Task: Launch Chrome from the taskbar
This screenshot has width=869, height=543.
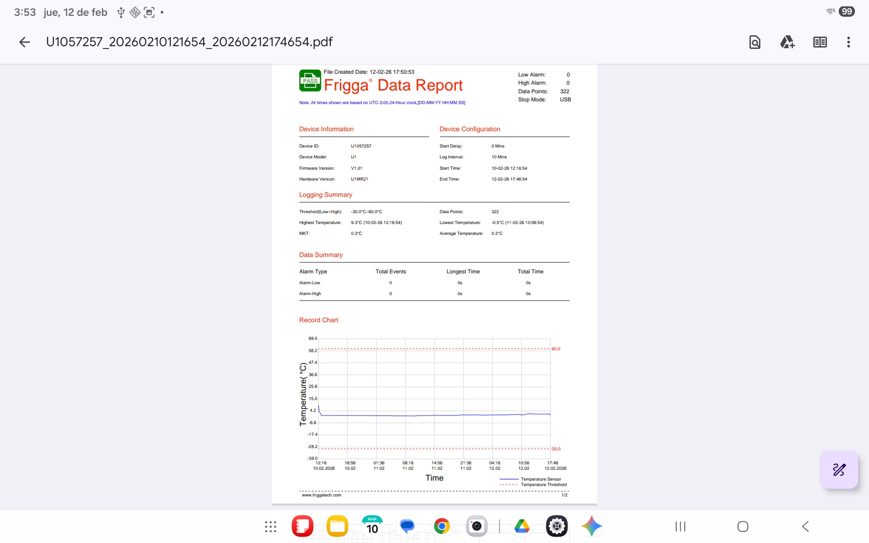Action: [x=442, y=526]
